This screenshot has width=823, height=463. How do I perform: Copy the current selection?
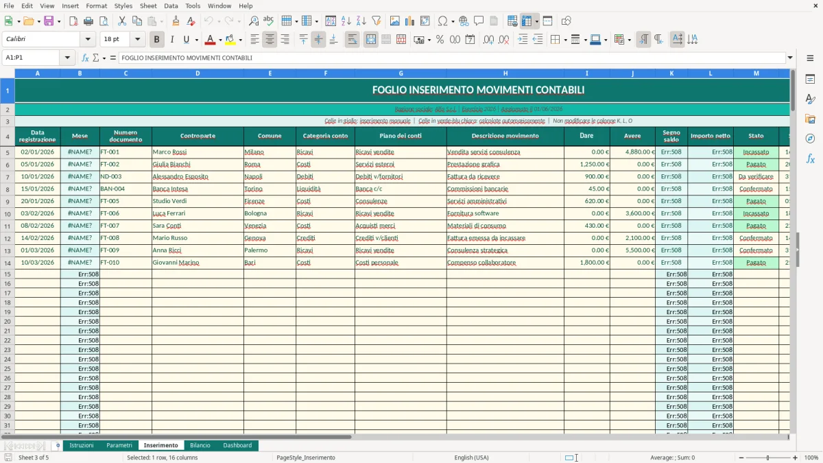(136, 21)
